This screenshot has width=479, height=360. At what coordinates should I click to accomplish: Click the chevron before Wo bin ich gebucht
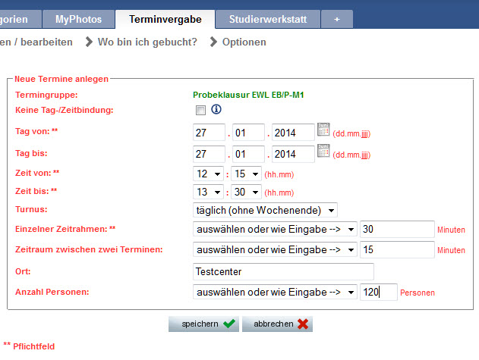tap(89, 42)
